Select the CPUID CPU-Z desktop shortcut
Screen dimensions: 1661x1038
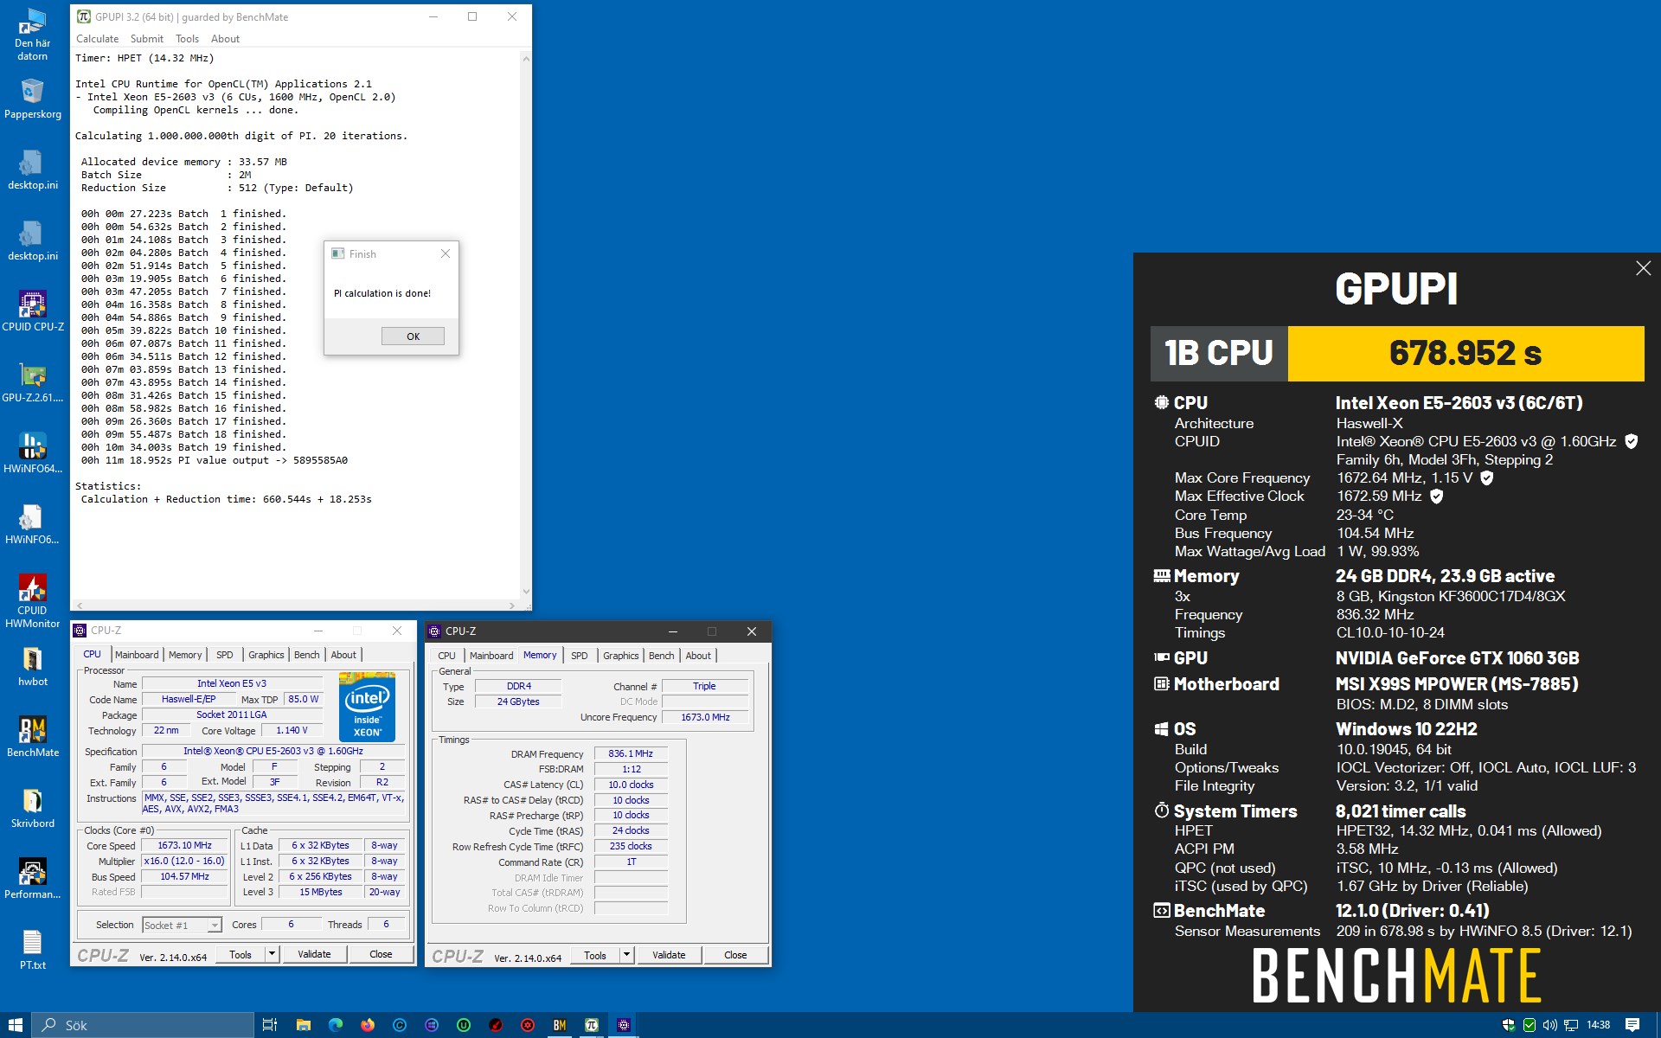pyautogui.click(x=32, y=311)
